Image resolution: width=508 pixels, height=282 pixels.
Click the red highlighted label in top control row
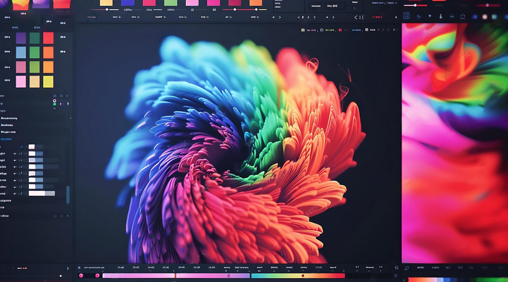377,17
